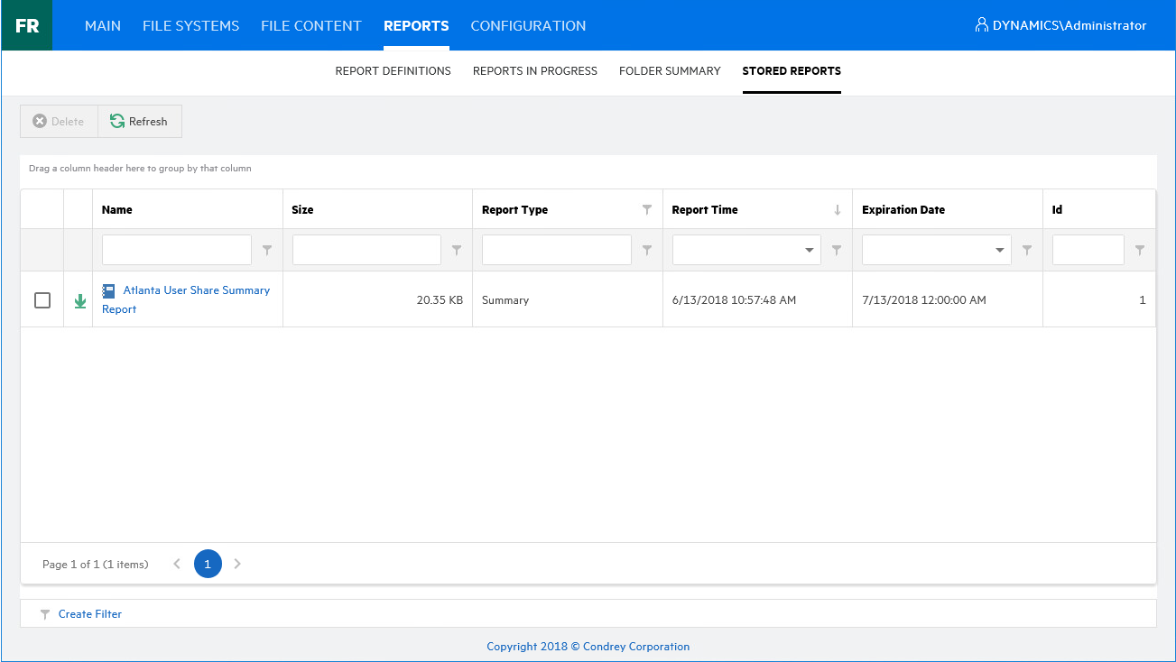Click the Expiration Date filter funnel icon
Viewport: 1176px width, 662px height.
1027,250
